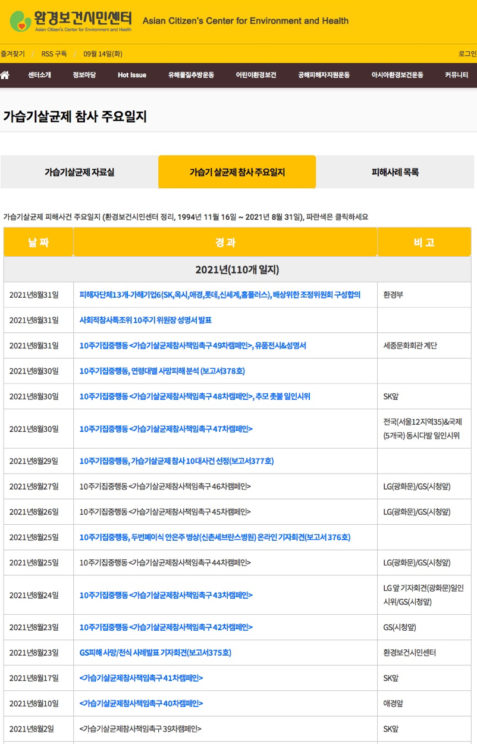Open 센터소개 menu
The image size is (477, 744).
click(39, 75)
